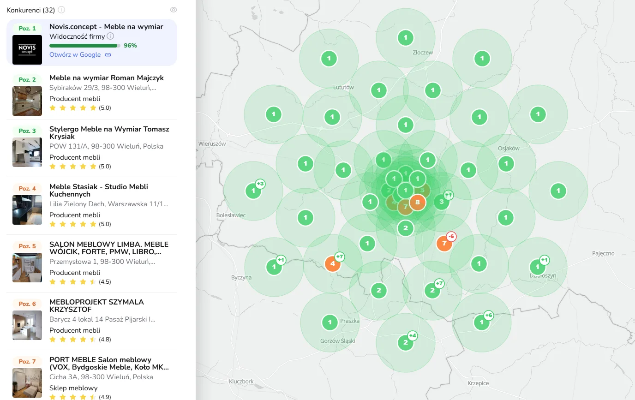
Task: Select green marker 2 with +4 badge
Action: tap(406, 342)
